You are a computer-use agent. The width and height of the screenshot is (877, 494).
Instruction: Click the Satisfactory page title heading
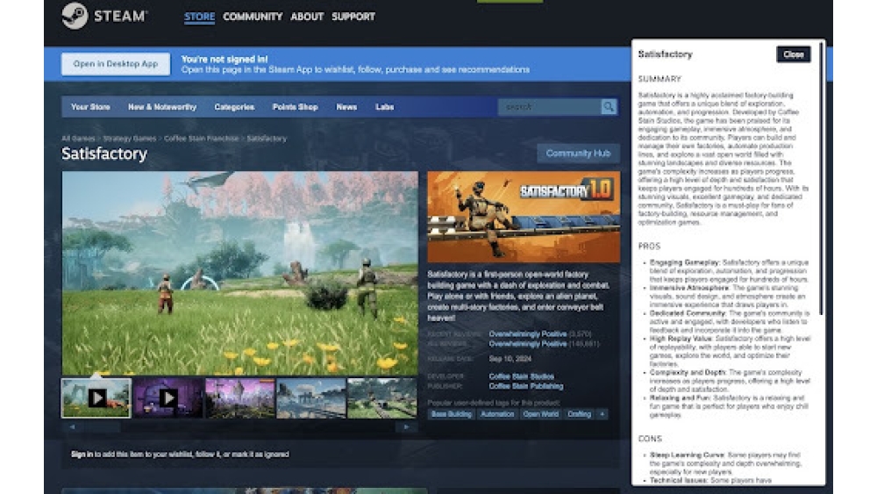tap(104, 154)
